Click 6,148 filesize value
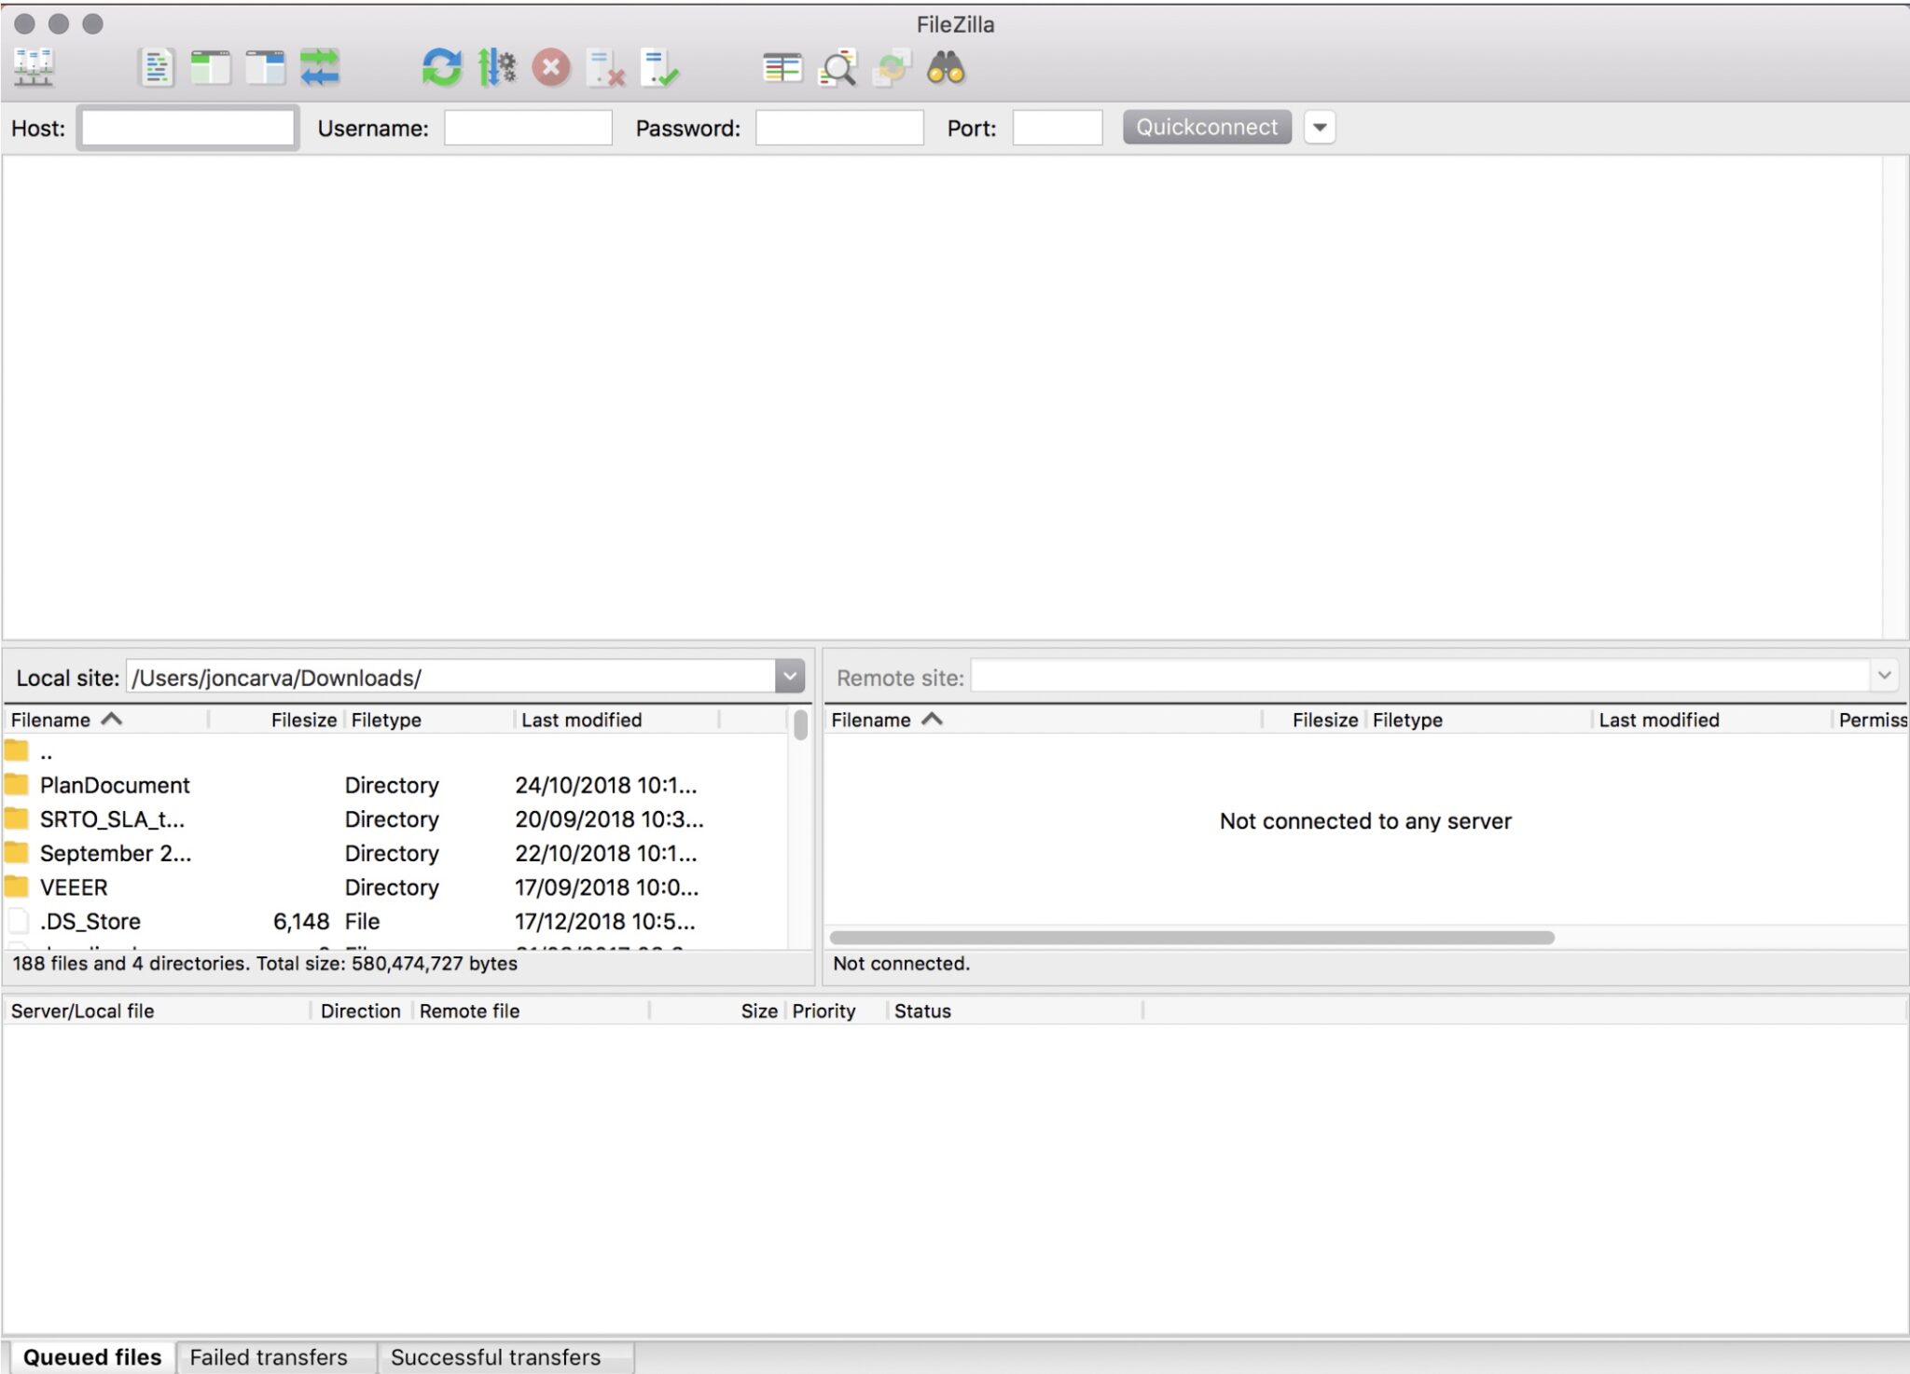 tap(300, 921)
